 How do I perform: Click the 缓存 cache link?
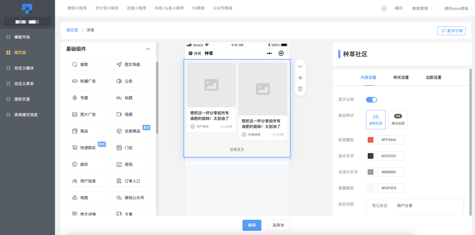(x=398, y=8)
